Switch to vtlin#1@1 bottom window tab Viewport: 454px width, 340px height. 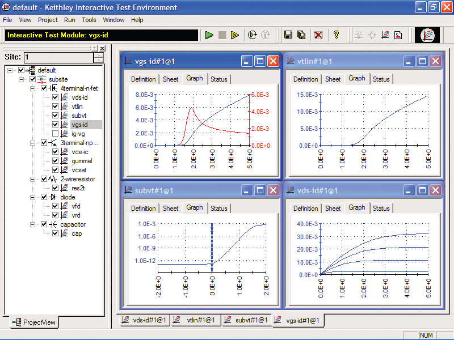[x=195, y=320]
